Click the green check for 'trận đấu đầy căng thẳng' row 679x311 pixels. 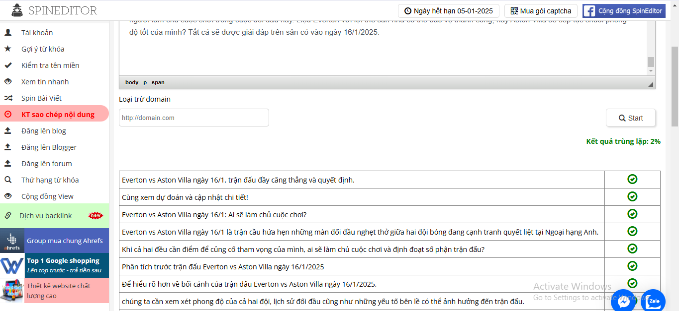[x=632, y=180]
